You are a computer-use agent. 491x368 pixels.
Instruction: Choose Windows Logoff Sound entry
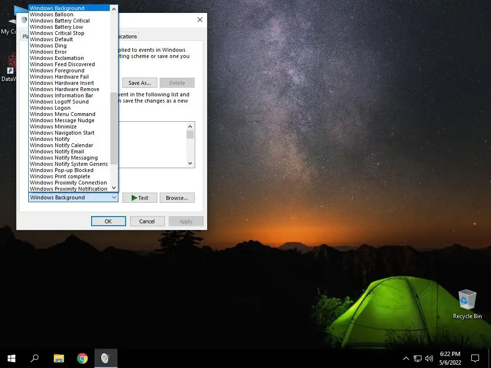click(70, 102)
